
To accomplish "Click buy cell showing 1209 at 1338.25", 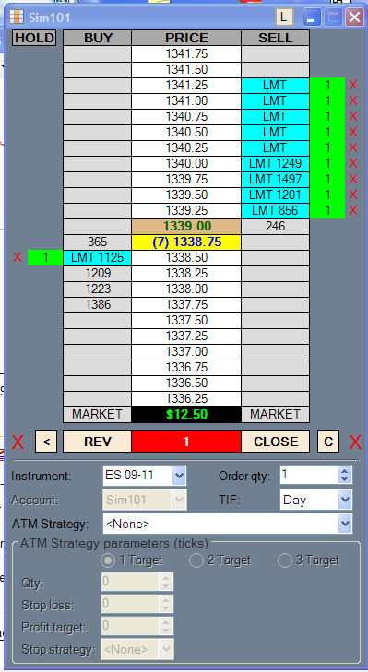I will click(98, 274).
